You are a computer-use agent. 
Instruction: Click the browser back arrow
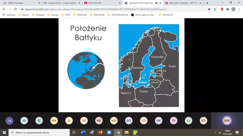click(4, 9)
